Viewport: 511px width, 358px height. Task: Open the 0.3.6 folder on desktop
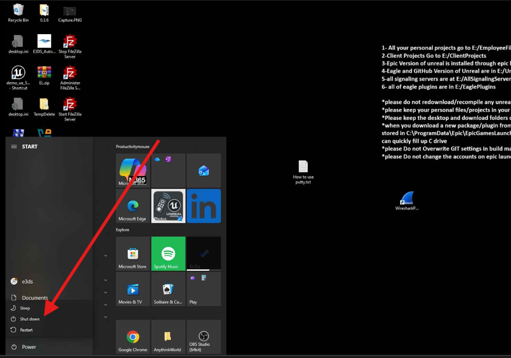click(44, 13)
